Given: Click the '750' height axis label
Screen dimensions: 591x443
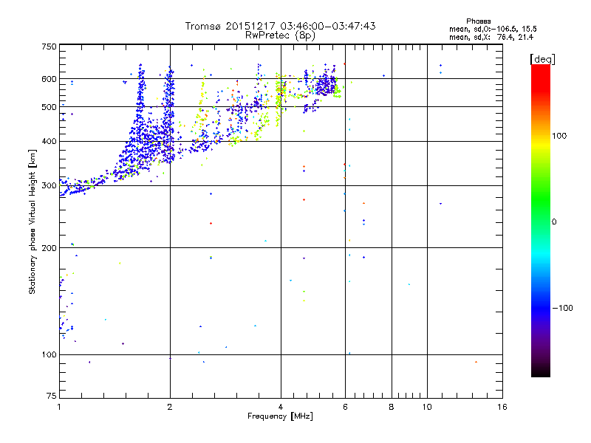Looking at the screenshot, I should 49,47.
